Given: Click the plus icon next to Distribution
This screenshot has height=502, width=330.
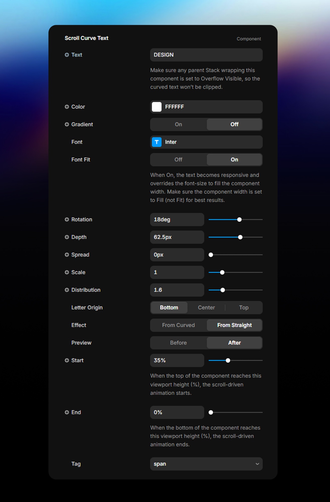Looking at the screenshot, I should 67,290.
